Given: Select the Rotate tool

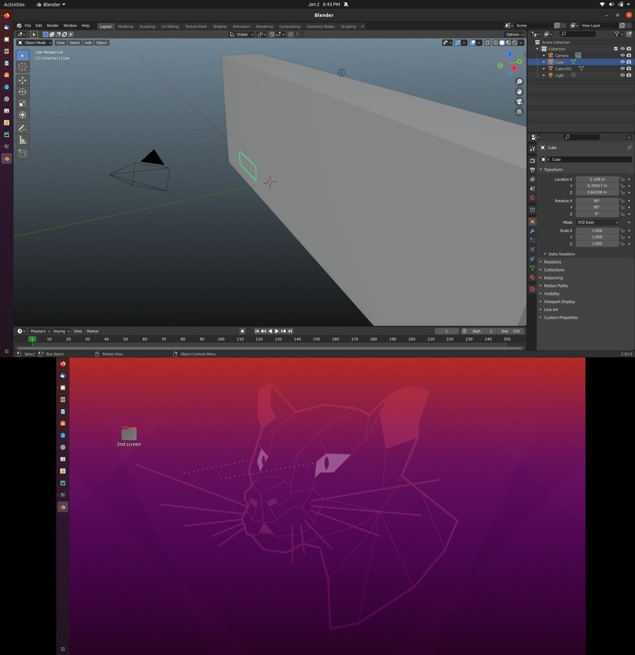Looking at the screenshot, I should [x=23, y=92].
